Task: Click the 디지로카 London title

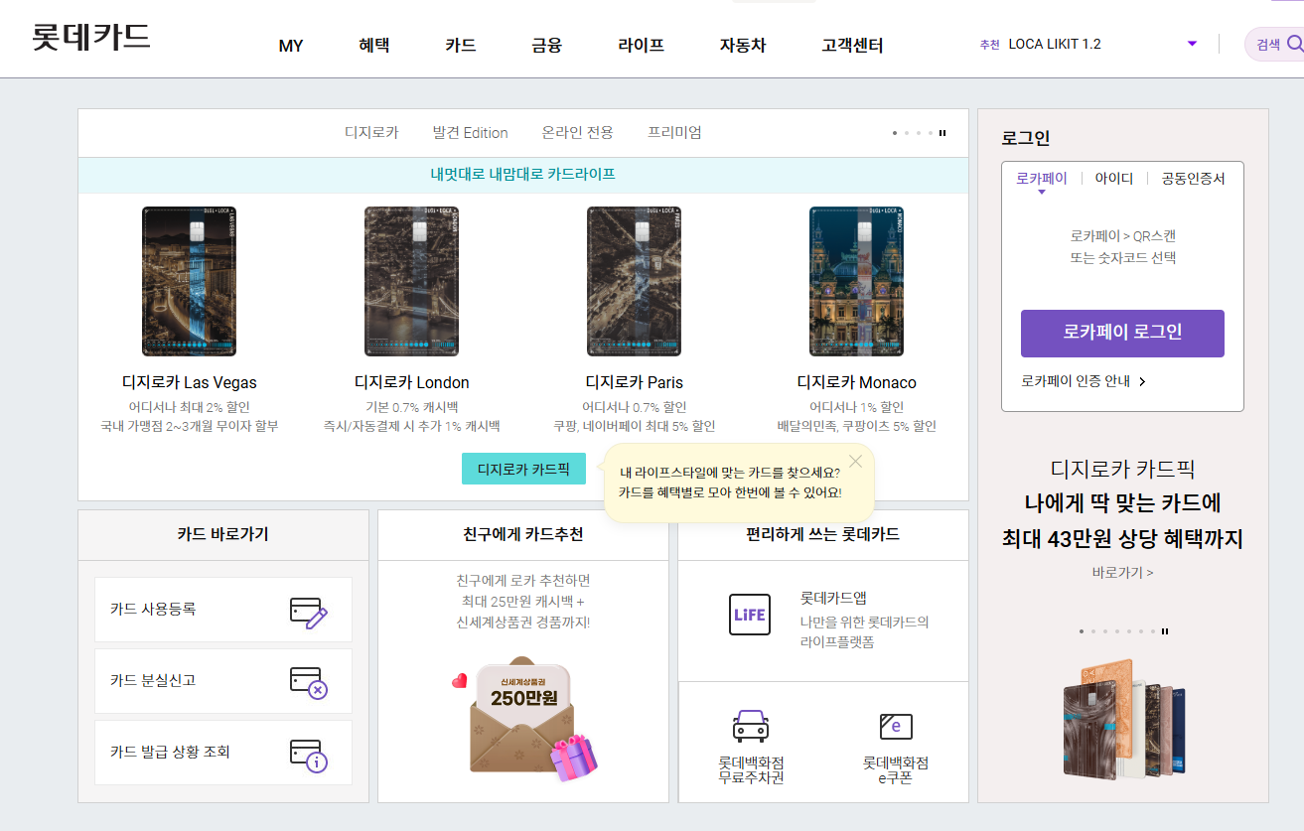Action: 411,382
